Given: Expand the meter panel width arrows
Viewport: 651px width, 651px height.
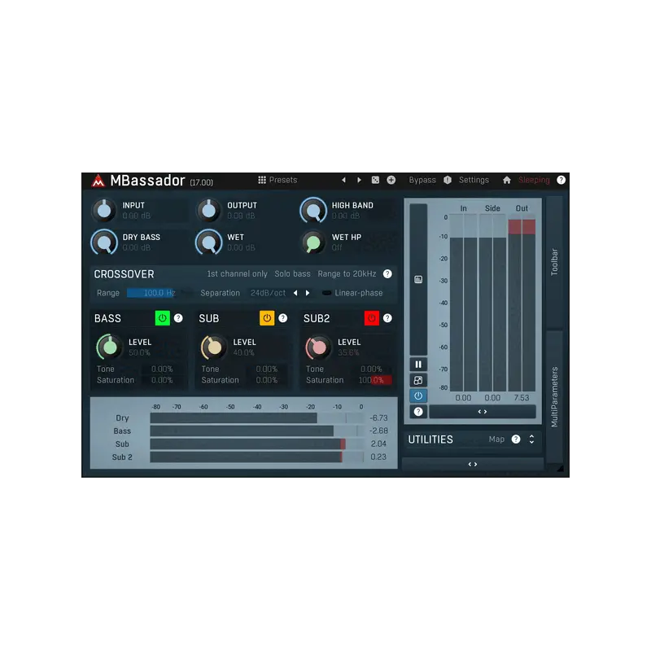Looking at the screenshot, I should click(482, 412).
